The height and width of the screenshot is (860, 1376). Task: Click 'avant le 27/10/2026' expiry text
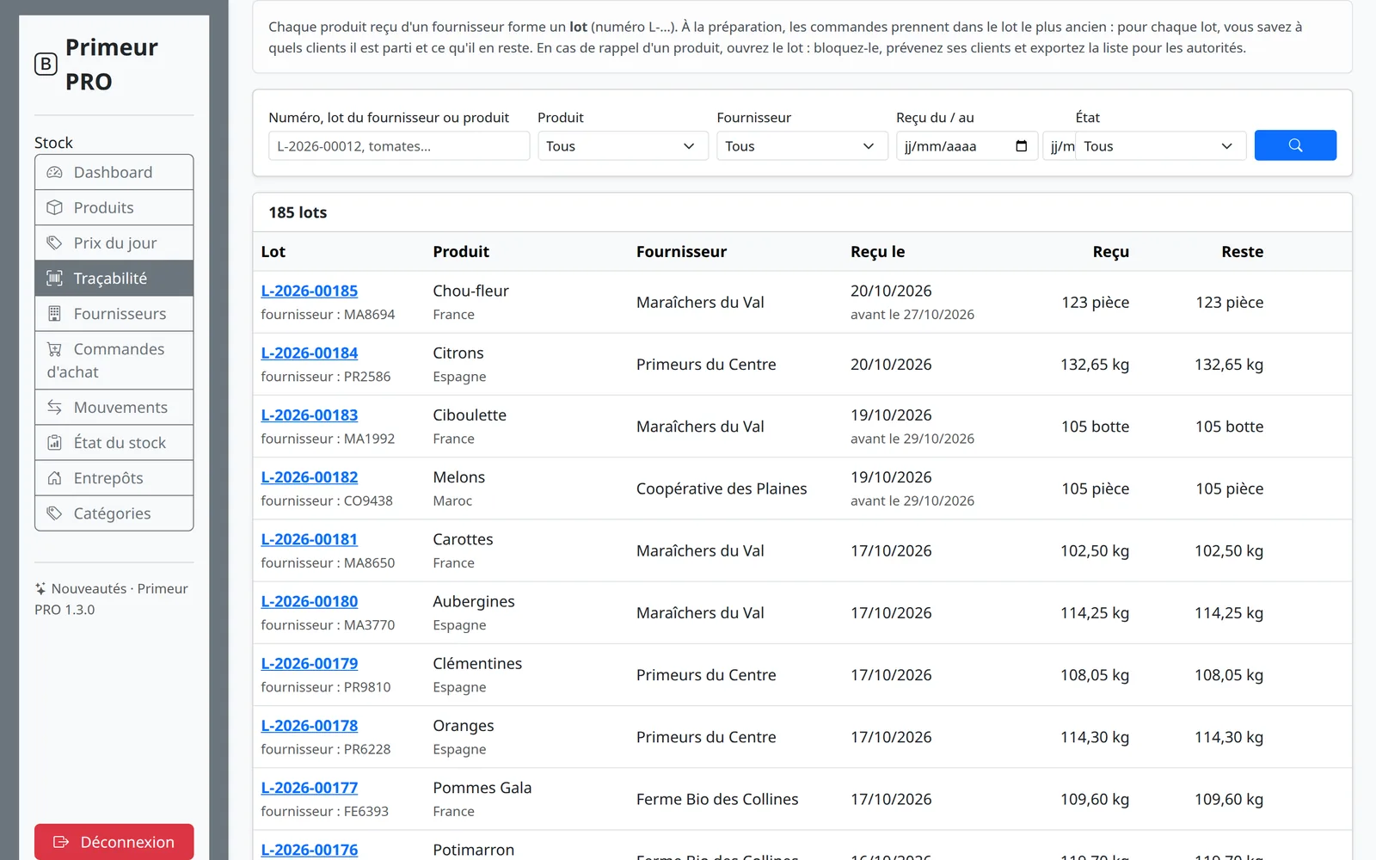pyautogui.click(x=912, y=315)
